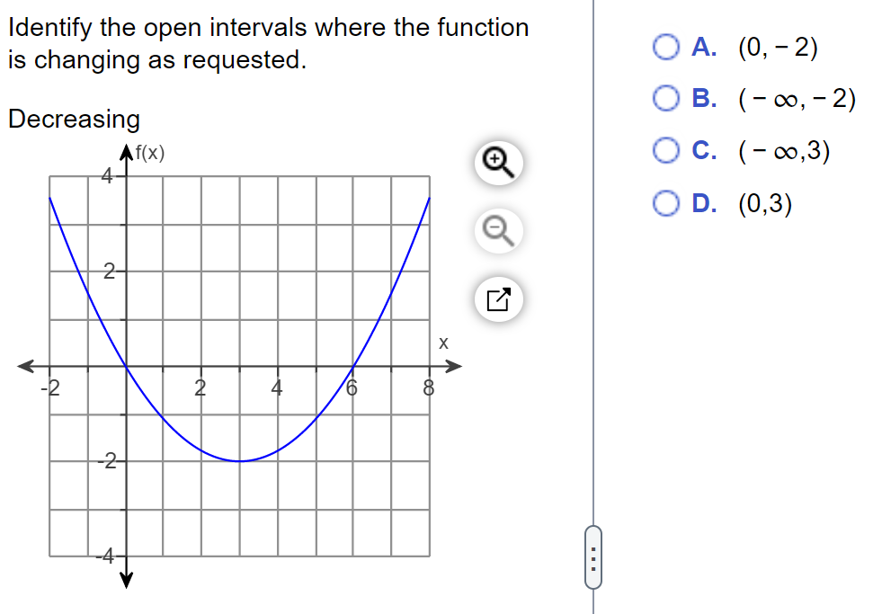Select answer choice B (-∞, -2)
Image resolution: width=873 pixels, height=614 pixels.
pyautogui.click(x=665, y=99)
